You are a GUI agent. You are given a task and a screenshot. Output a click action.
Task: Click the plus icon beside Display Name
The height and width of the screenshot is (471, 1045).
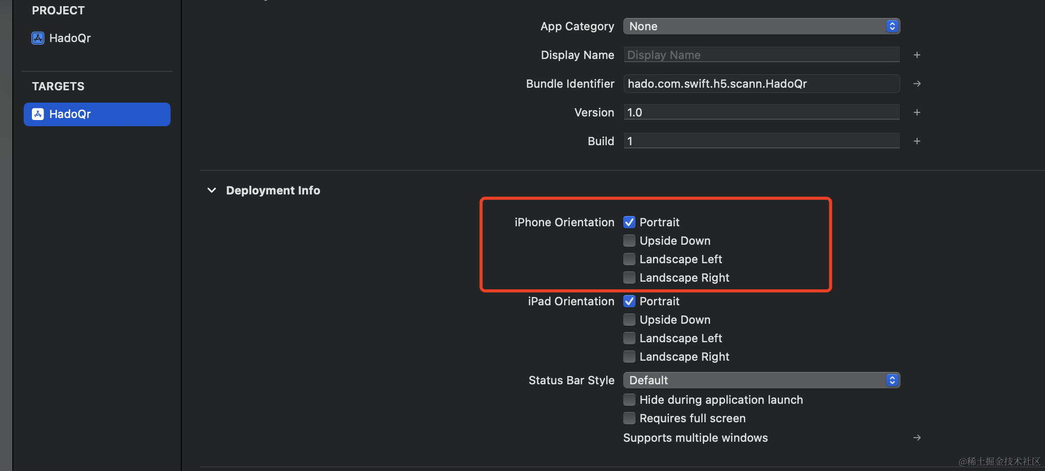tap(917, 55)
